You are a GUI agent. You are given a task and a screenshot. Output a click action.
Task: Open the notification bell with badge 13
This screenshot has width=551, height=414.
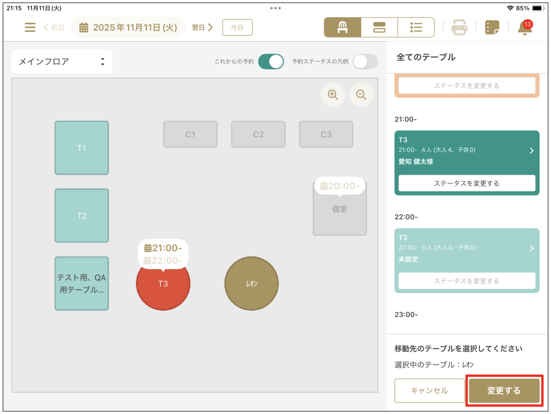point(525,27)
